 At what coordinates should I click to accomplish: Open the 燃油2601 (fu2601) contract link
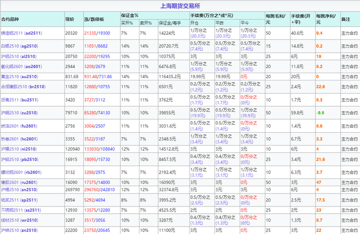[19, 126]
